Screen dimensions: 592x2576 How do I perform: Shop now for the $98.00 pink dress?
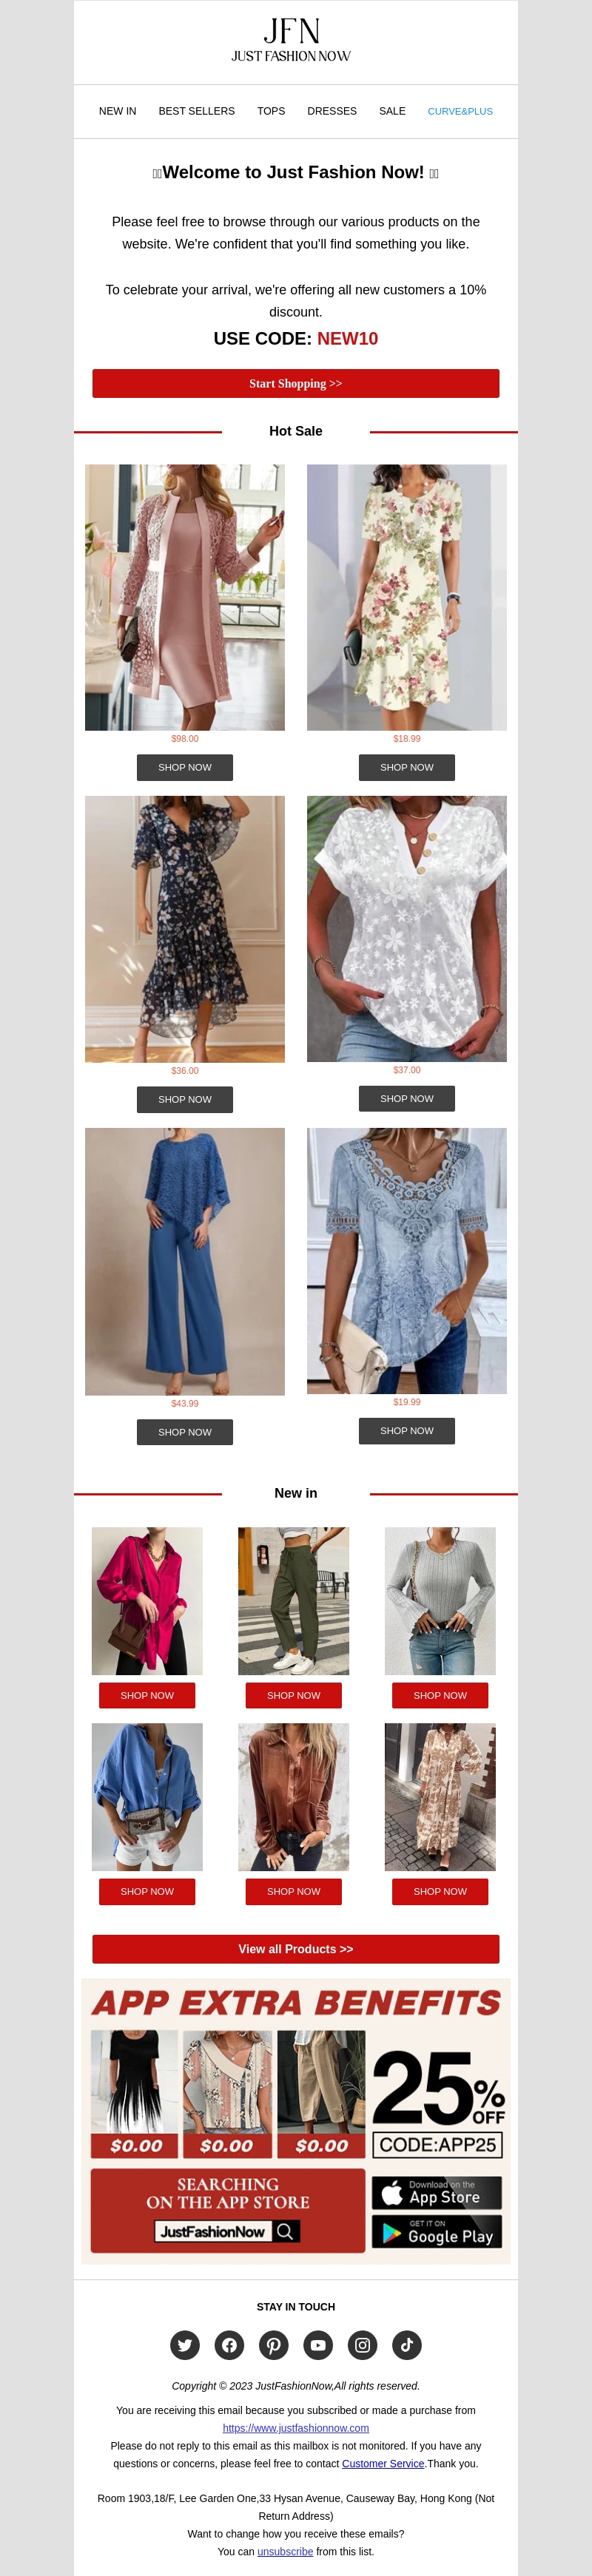tap(185, 768)
